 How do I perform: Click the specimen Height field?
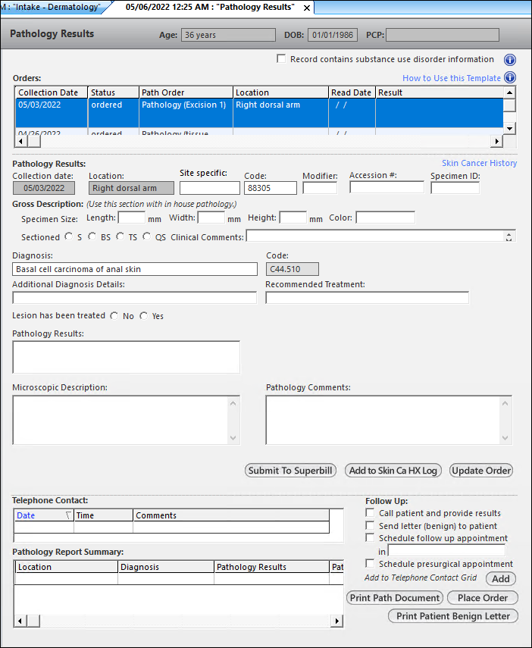click(x=293, y=218)
